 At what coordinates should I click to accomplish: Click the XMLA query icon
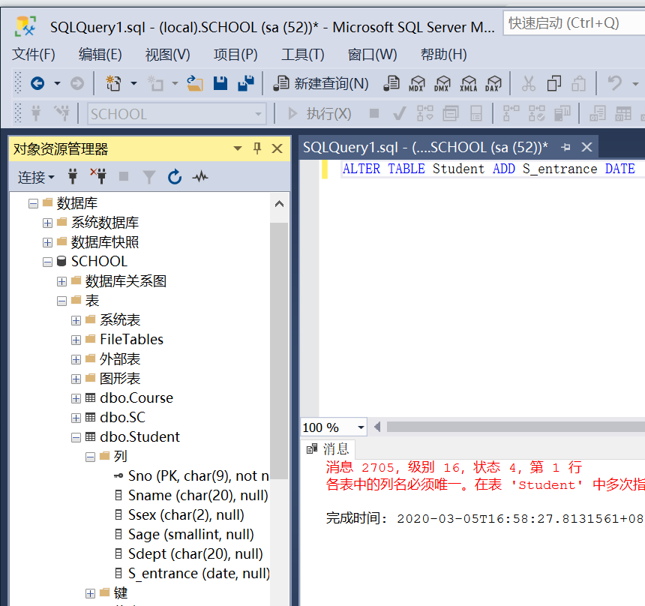468,83
